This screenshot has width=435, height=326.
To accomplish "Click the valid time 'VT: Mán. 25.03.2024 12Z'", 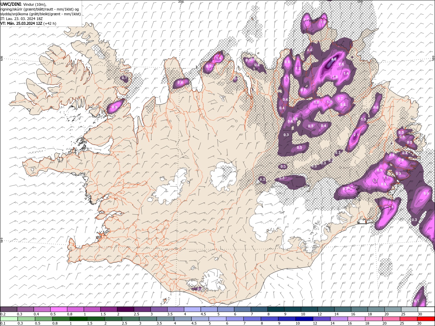I will pyautogui.click(x=21, y=23).
